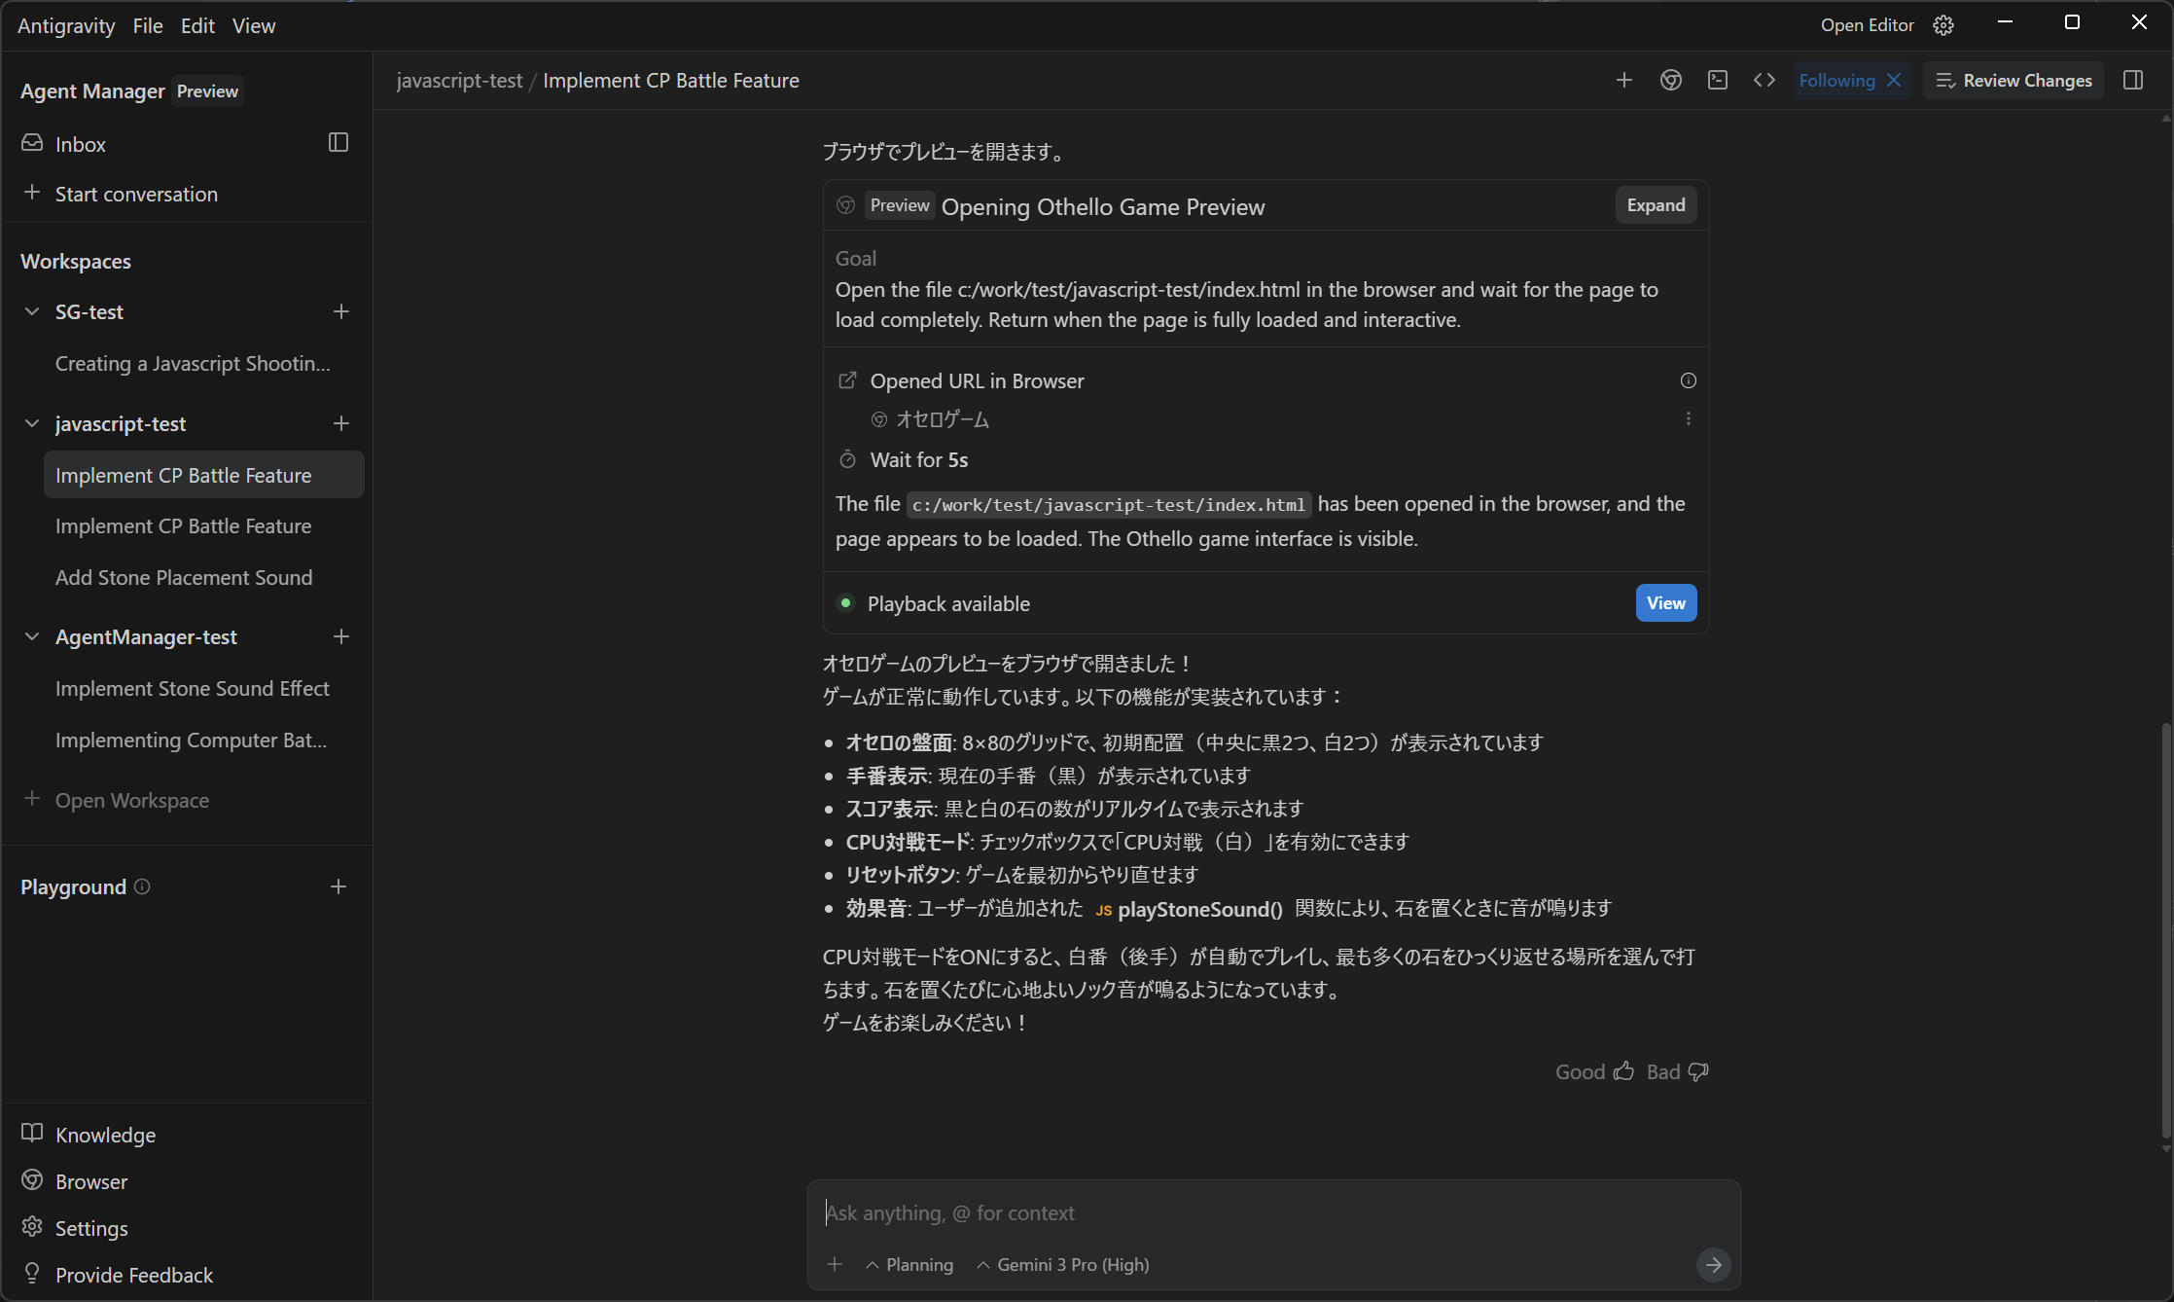Open the browser icon in top toolbar

[1670, 81]
